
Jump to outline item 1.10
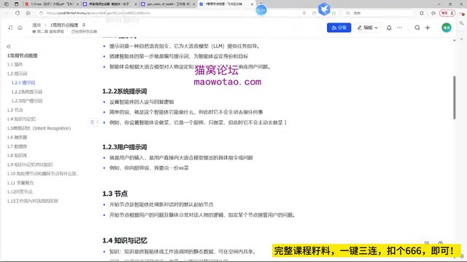pos(43,173)
